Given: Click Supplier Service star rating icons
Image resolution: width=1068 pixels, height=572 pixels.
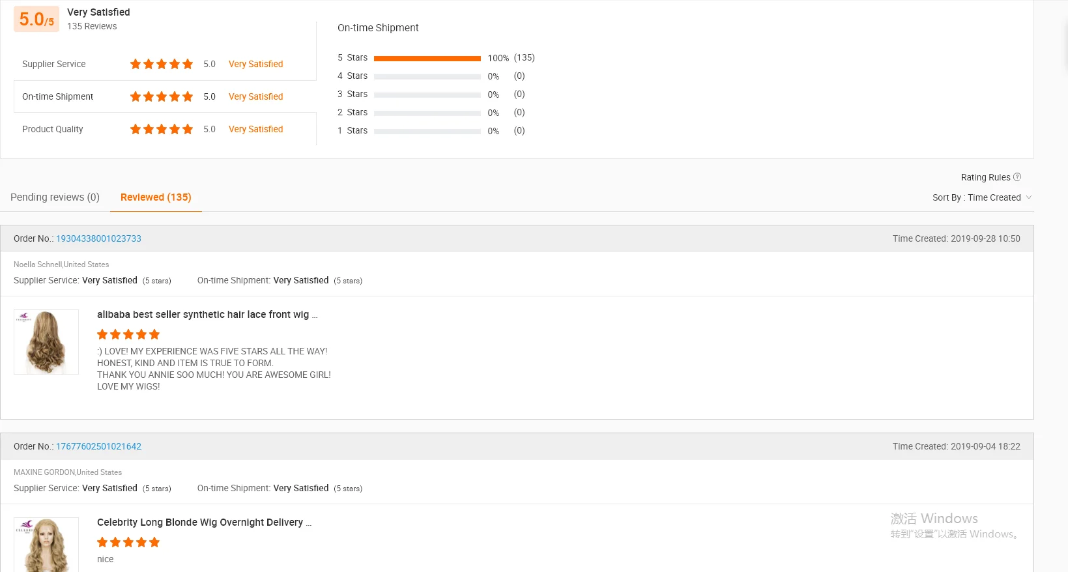Looking at the screenshot, I should (x=162, y=64).
